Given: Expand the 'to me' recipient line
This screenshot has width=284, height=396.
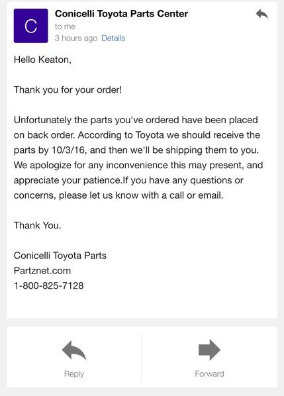Looking at the screenshot, I should pos(65,26).
